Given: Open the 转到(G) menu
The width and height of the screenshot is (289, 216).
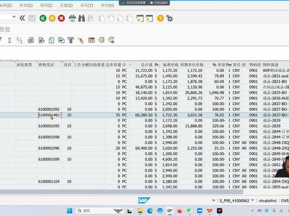Looking at the screenshot, I should pyautogui.click(x=26, y=5).
